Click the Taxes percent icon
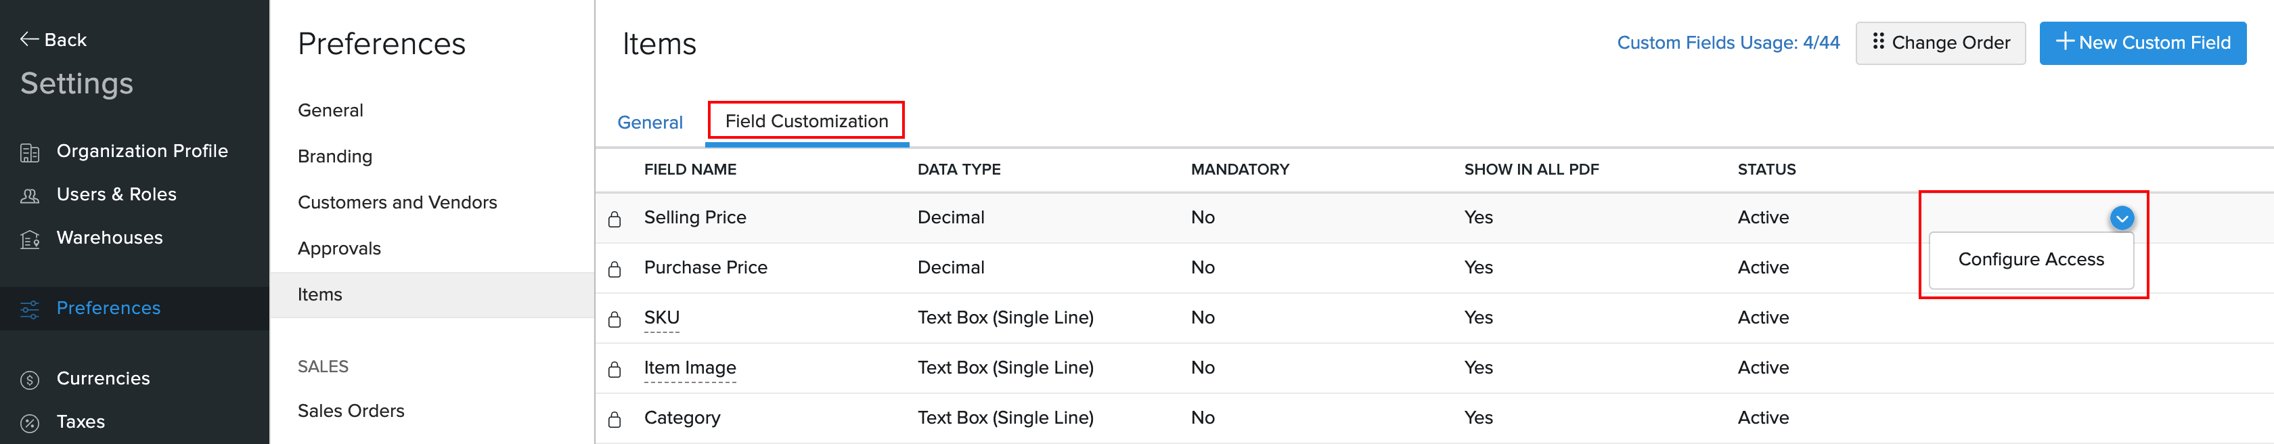 coord(30,423)
